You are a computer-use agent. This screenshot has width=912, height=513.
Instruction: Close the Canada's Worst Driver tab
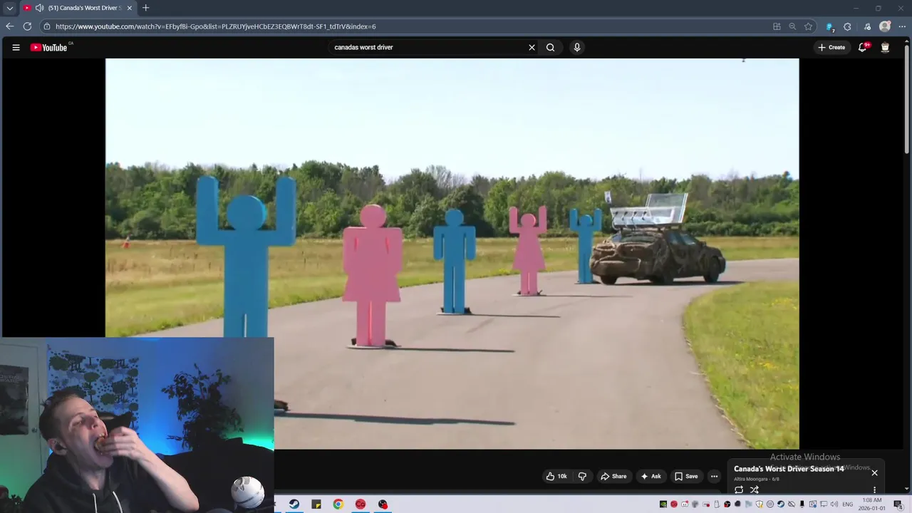pyautogui.click(x=129, y=8)
